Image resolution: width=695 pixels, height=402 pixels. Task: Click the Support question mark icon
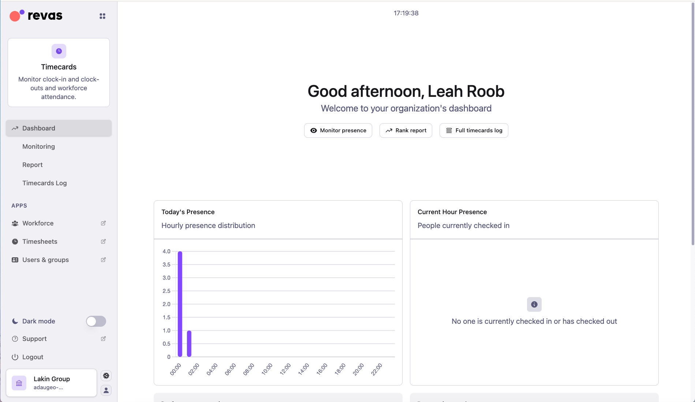point(15,339)
